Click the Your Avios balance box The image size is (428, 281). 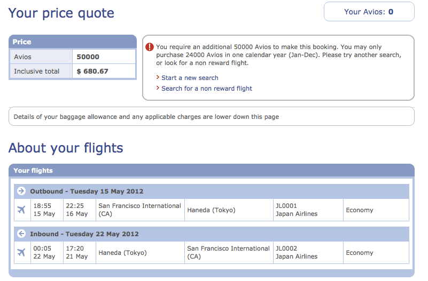369,12
